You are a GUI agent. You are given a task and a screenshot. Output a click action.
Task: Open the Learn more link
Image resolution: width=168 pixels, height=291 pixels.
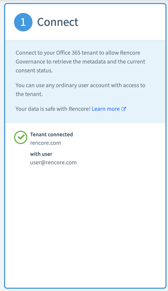pos(106,109)
